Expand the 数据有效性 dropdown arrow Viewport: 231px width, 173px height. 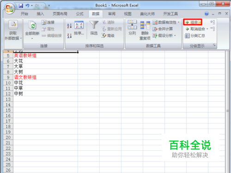point(179,22)
